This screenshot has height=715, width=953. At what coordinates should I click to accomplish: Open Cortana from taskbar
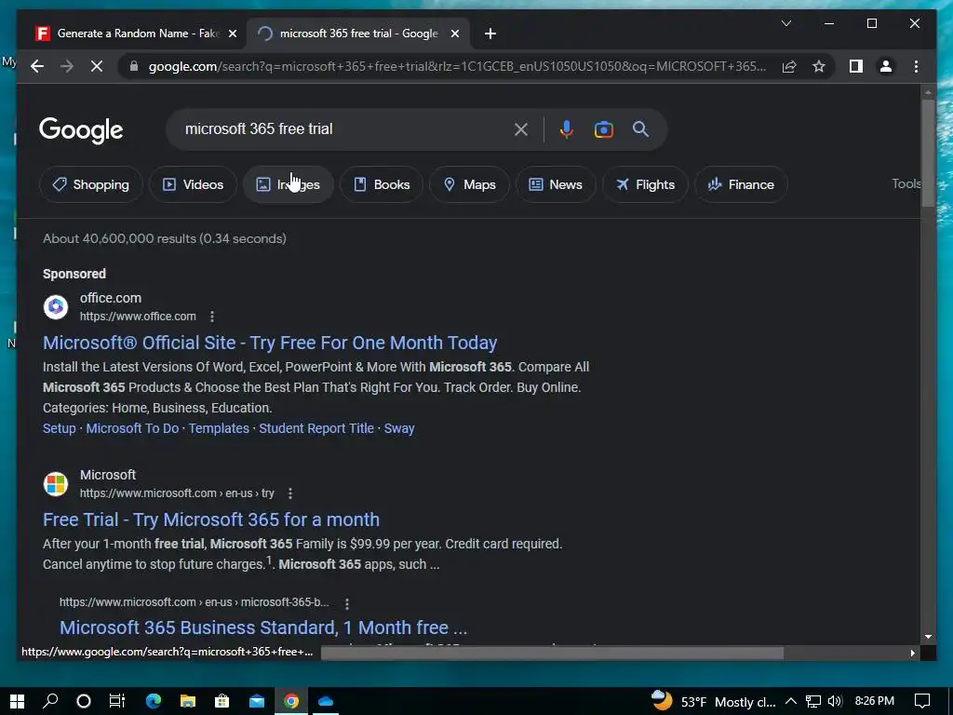click(x=84, y=701)
